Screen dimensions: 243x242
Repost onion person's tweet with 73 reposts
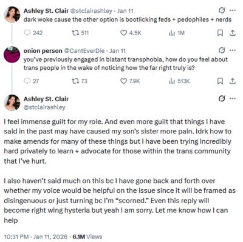[80, 81]
